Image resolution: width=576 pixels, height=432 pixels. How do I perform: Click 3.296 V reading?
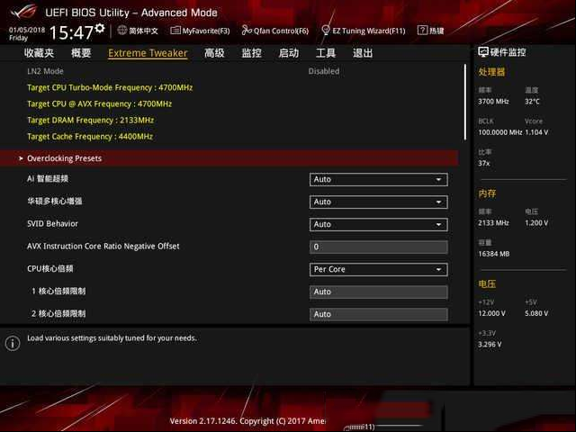click(x=490, y=345)
